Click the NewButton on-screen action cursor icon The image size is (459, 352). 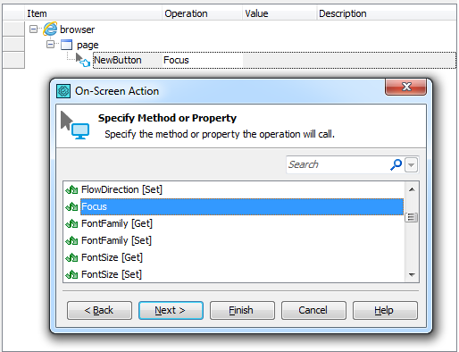pyautogui.click(x=83, y=60)
